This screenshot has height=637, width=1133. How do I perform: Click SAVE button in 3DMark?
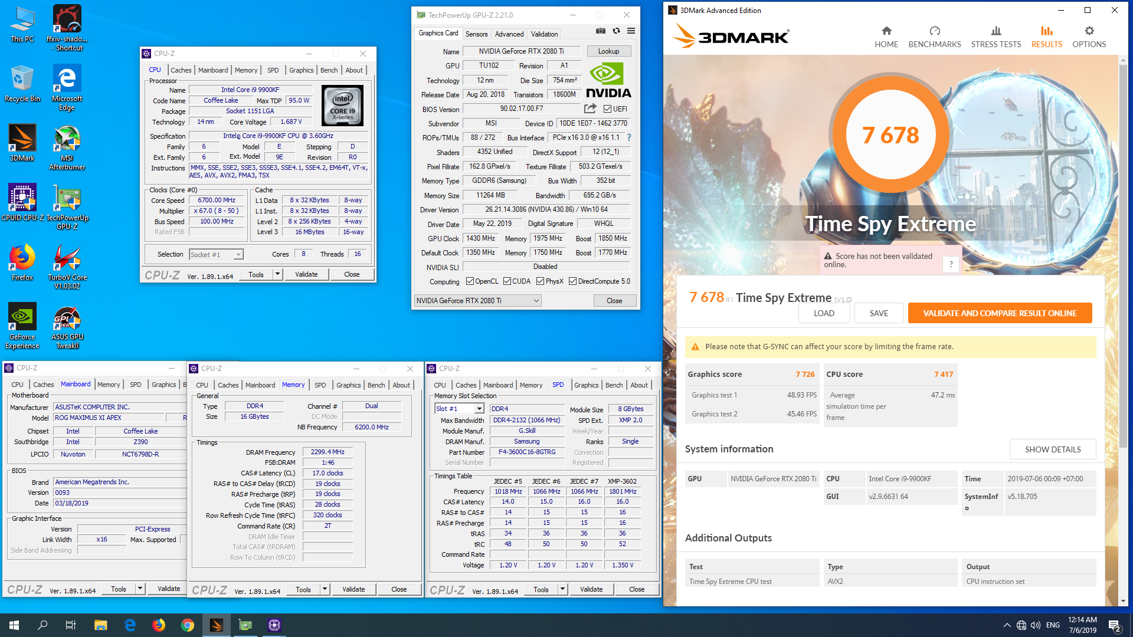point(879,313)
